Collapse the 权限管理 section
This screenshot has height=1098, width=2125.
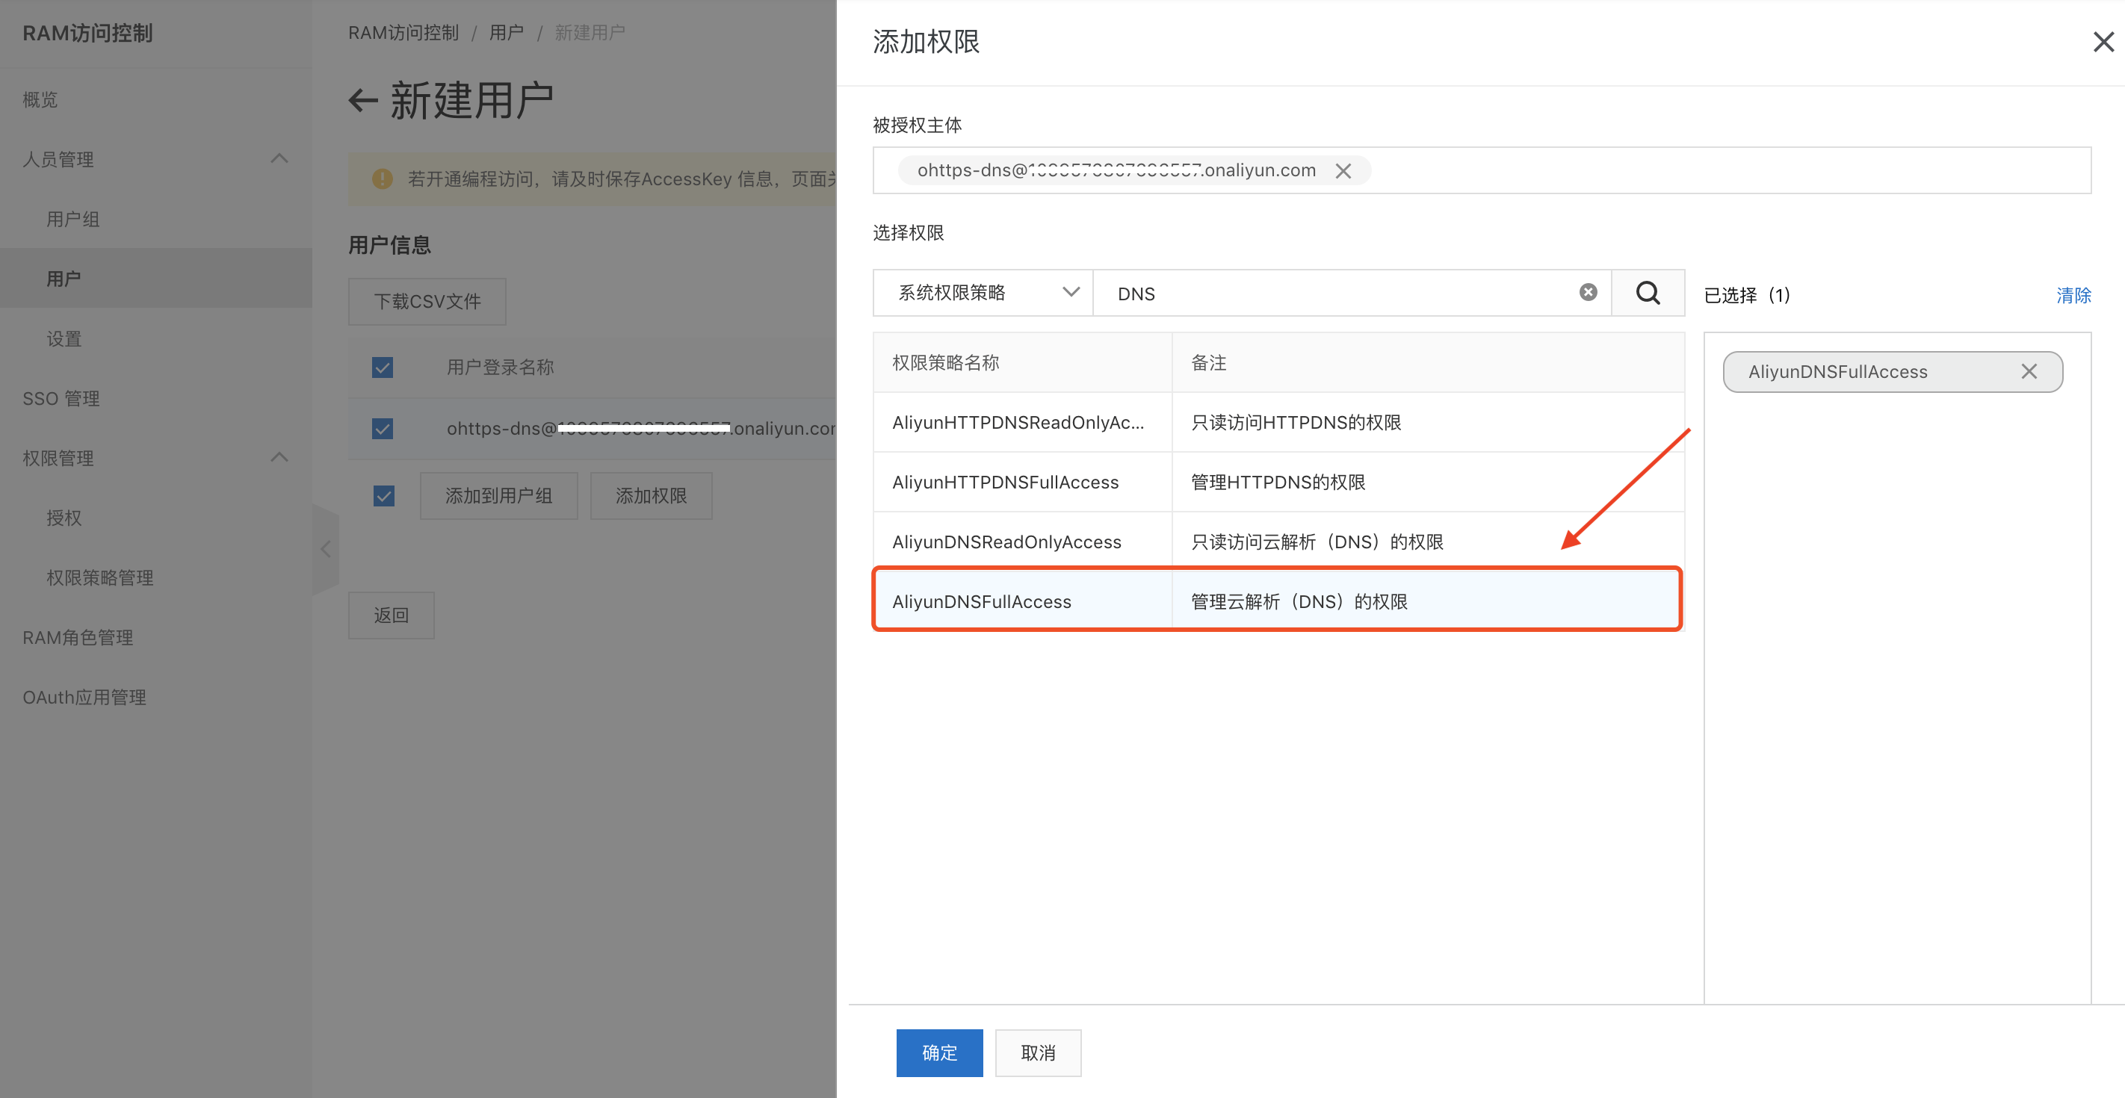279,457
